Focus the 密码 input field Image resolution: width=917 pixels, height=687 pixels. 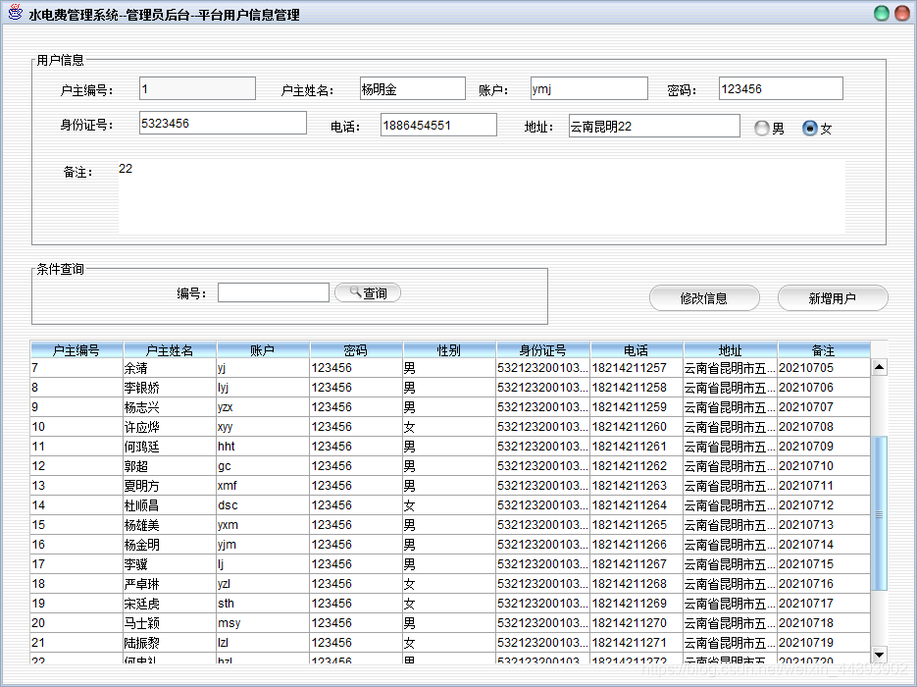[781, 89]
